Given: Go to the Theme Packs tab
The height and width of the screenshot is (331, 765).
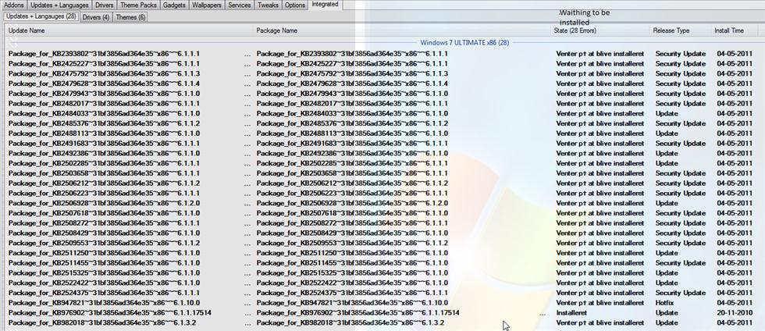Looking at the screenshot, I should coord(139,5).
